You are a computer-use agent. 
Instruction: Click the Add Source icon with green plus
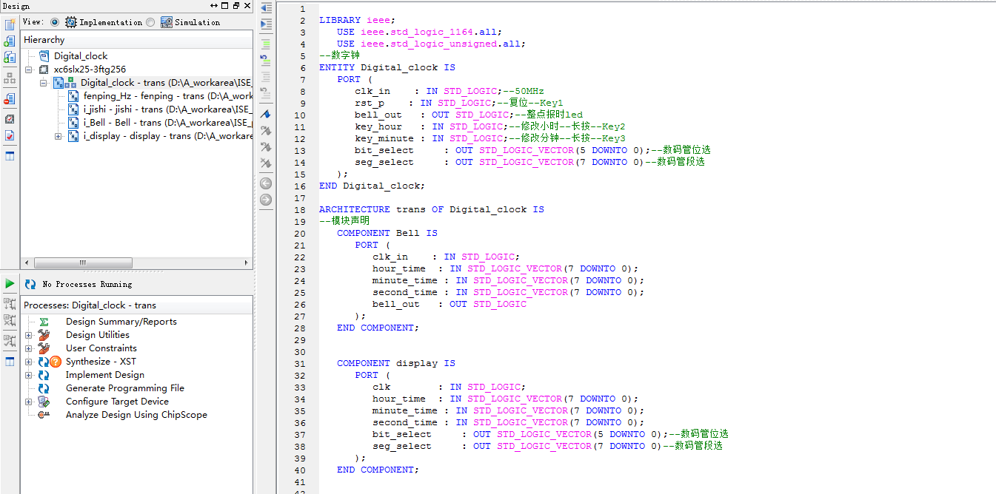pos(10,41)
